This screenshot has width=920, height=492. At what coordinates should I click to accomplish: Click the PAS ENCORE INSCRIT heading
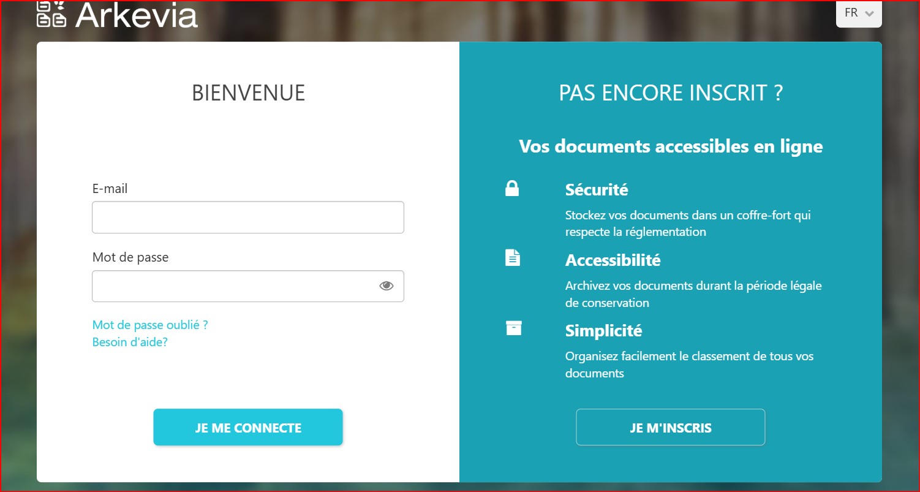point(671,93)
